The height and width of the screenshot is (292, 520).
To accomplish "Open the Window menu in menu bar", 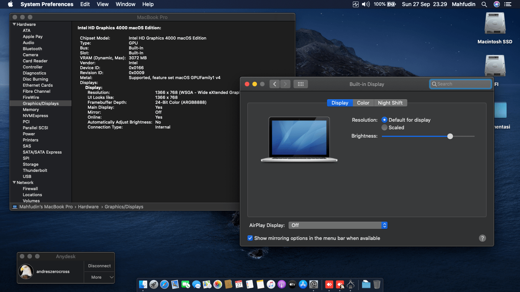I will tap(125, 4).
